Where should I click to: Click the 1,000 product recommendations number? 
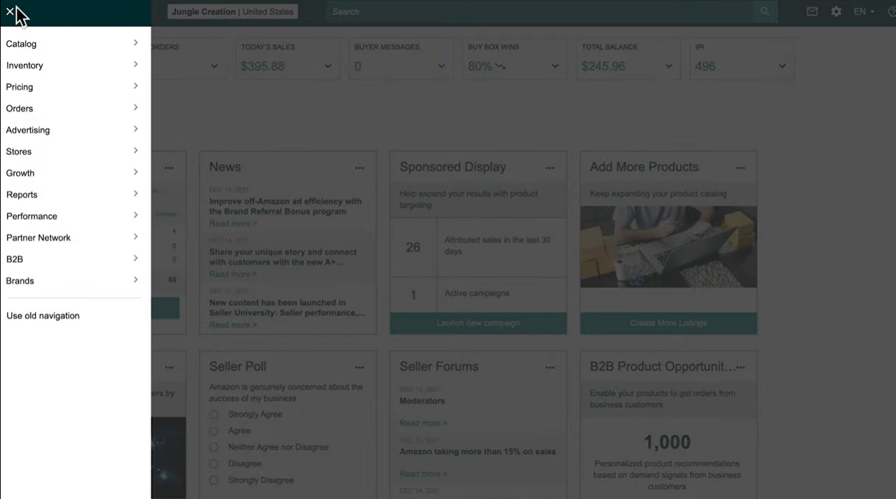tap(667, 442)
